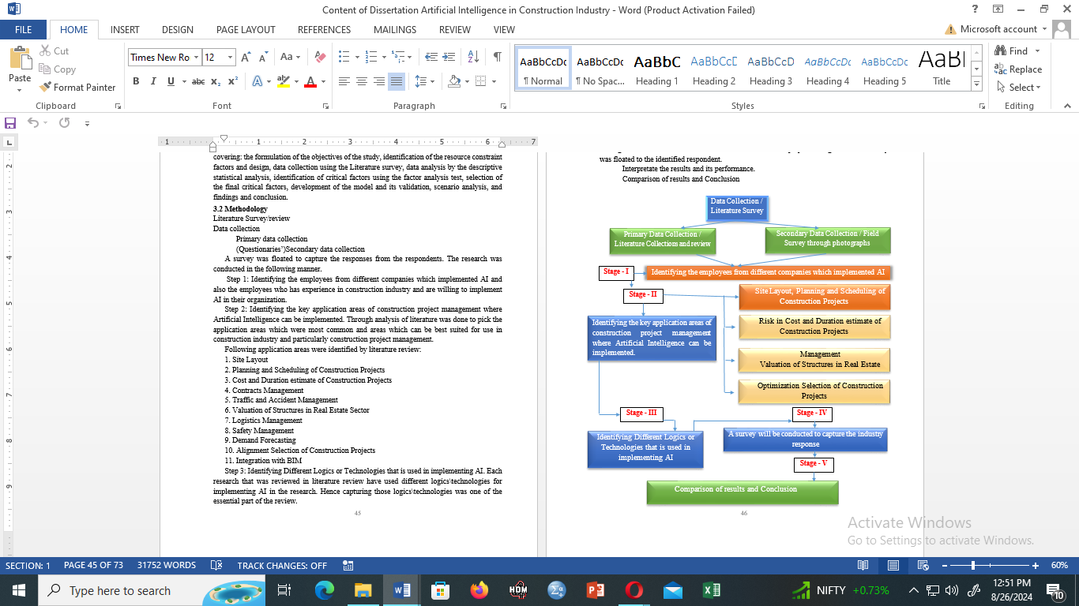This screenshot has width=1079, height=606.
Task: Switch to the INSERT tab
Action: pyautogui.click(x=125, y=29)
